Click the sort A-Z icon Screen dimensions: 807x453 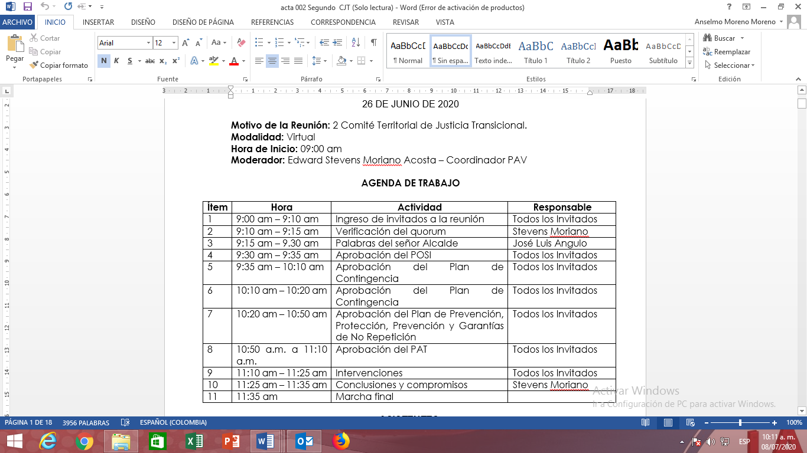(x=356, y=42)
